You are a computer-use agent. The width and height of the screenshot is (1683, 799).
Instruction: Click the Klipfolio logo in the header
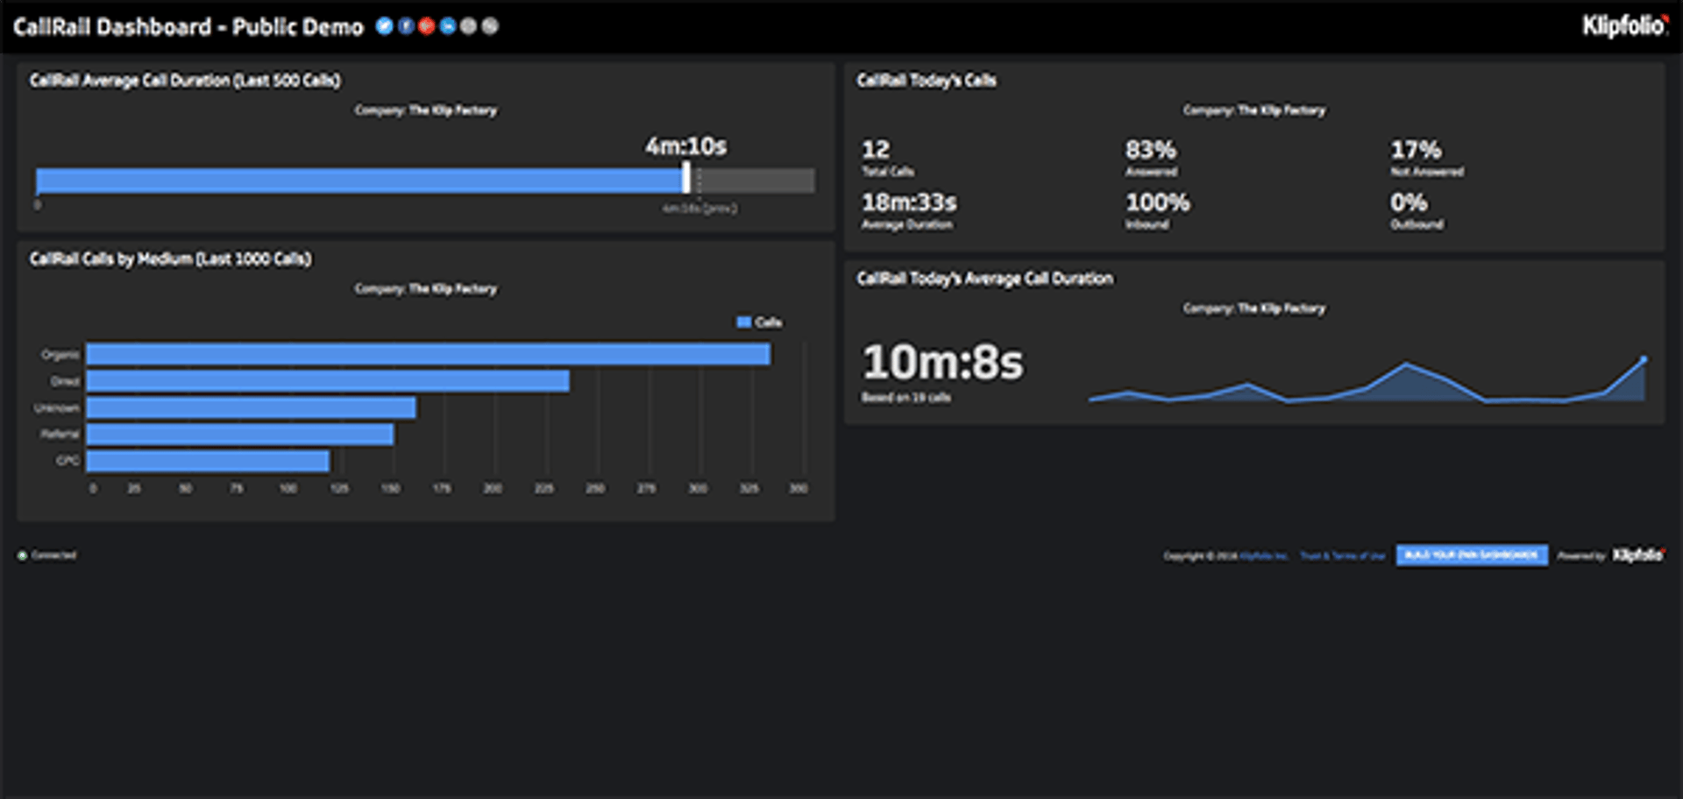(x=1624, y=26)
